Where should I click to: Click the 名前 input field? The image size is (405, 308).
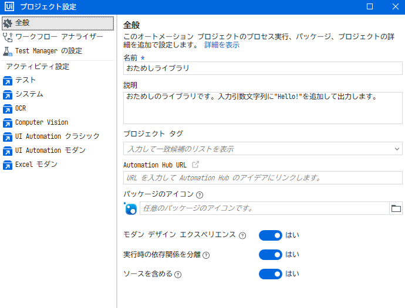pos(263,69)
